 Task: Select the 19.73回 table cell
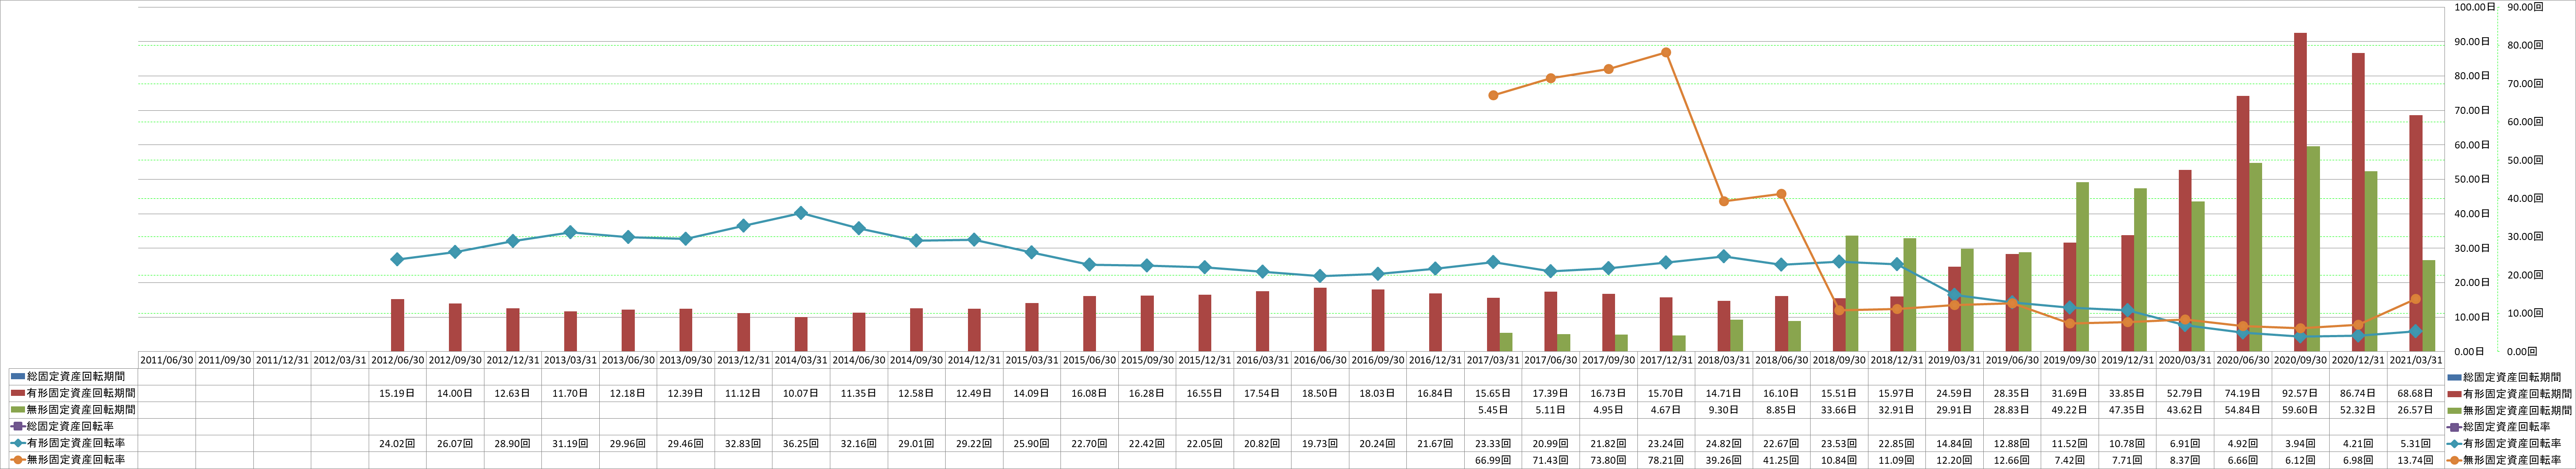coord(1320,443)
